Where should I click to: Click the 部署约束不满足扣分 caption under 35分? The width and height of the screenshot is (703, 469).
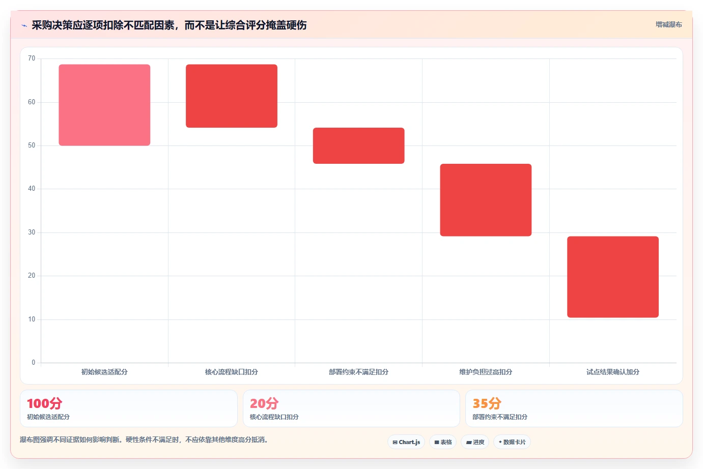[x=500, y=417]
